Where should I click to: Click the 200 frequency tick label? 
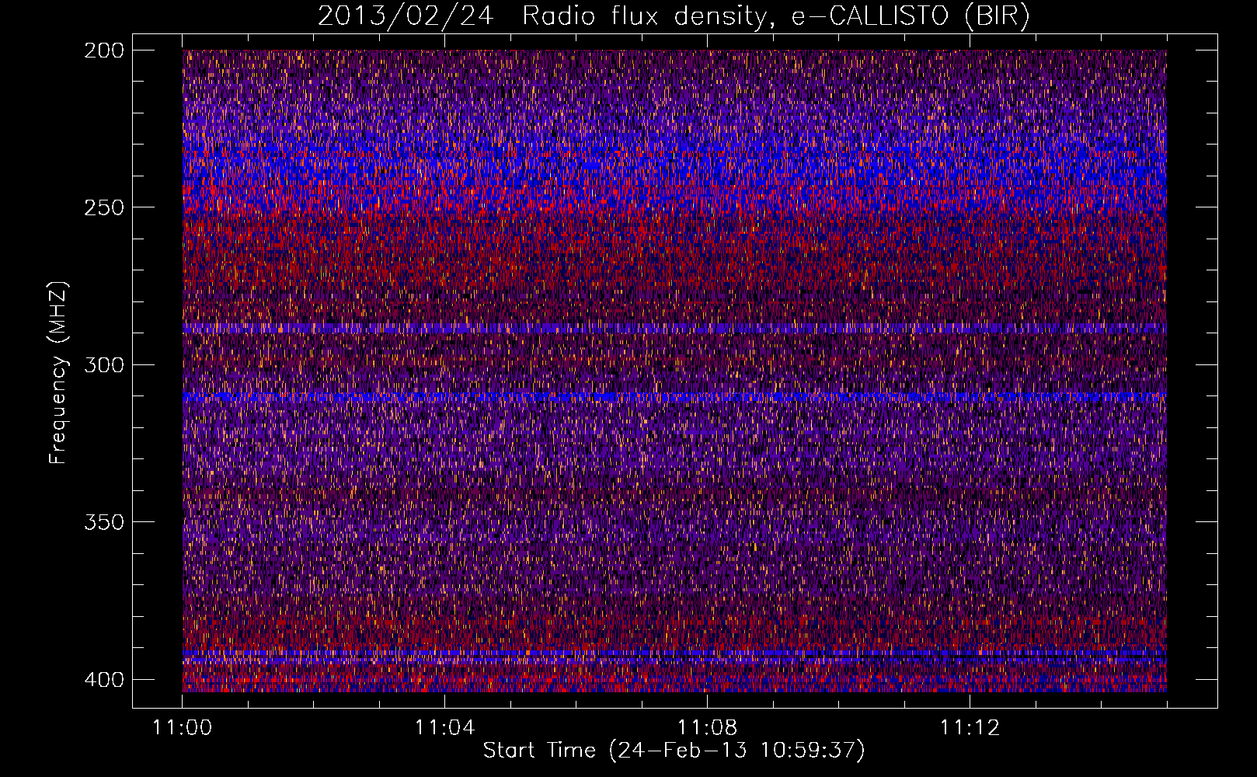pyautogui.click(x=104, y=50)
